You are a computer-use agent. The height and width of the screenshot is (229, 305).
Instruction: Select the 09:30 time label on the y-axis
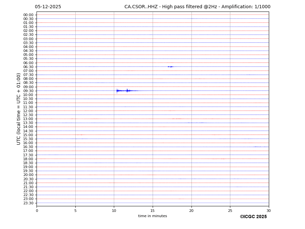[28, 91]
